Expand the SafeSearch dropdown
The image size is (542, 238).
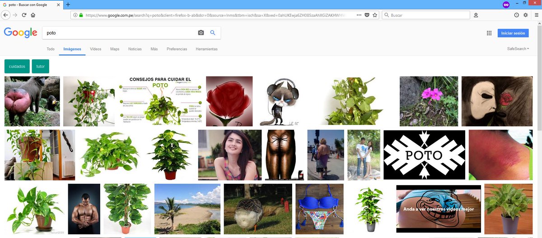pos(518,49)
